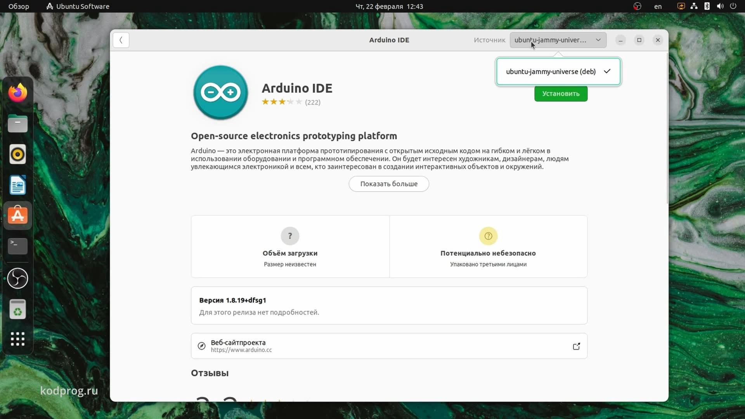The width and height of the screenshot is (745, 419).
Task: Click Упаковано третьими лицами text
Action: click(488, 264)
